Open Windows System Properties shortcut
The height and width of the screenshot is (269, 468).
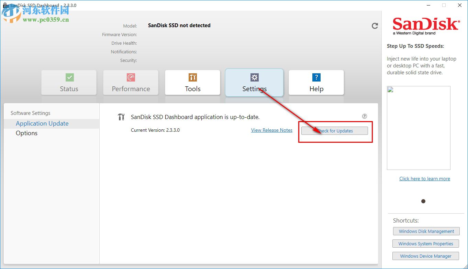(426, 244)
